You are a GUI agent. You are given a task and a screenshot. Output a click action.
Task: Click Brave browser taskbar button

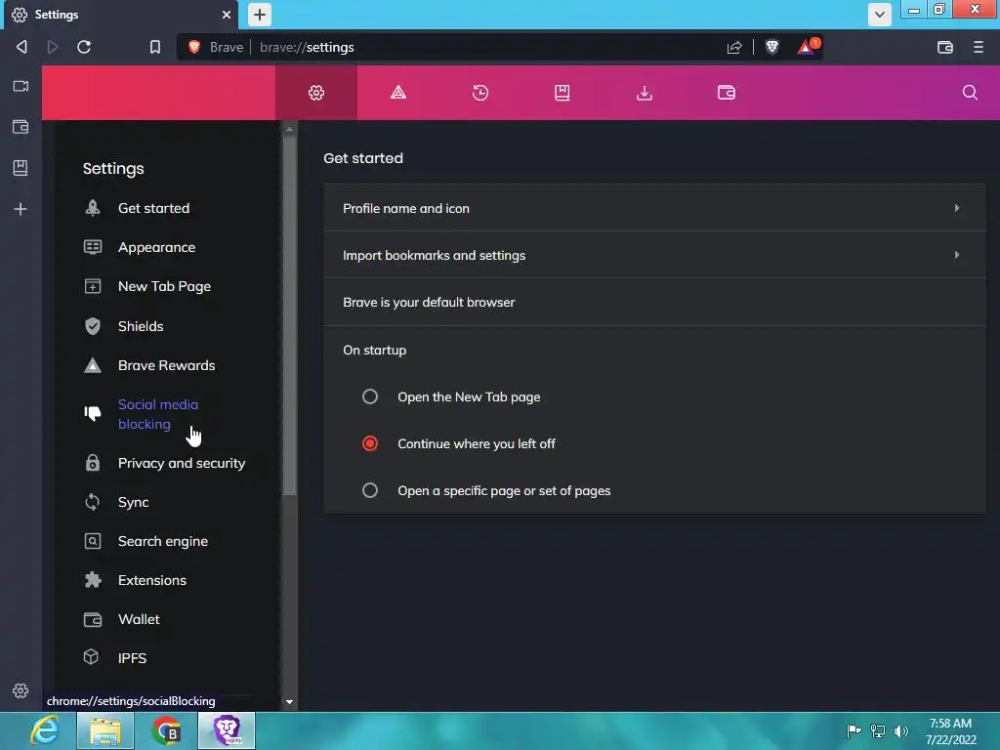coord(227,730)
